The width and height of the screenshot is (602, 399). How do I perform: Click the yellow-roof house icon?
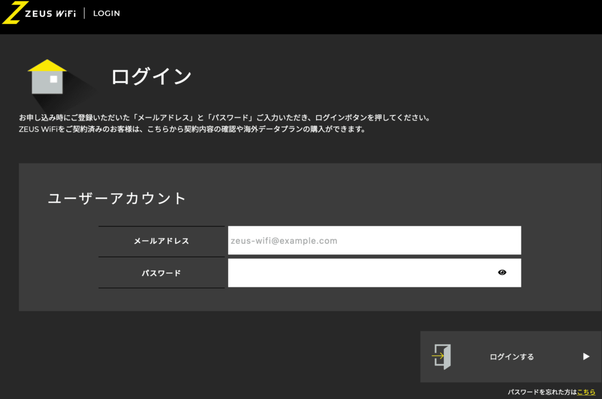pos(48,78)
